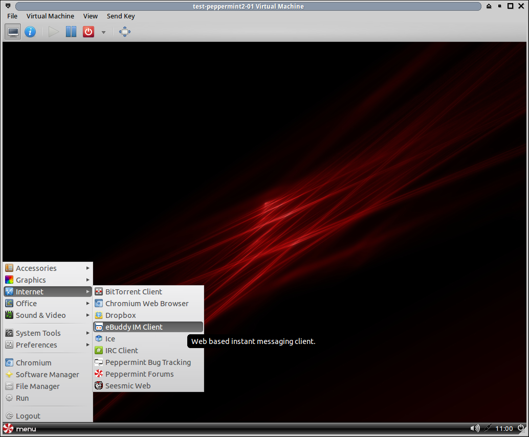The width and height of the screenshot is (529, 437).
Task: Click the Accessories category icon
Action: 9,268
